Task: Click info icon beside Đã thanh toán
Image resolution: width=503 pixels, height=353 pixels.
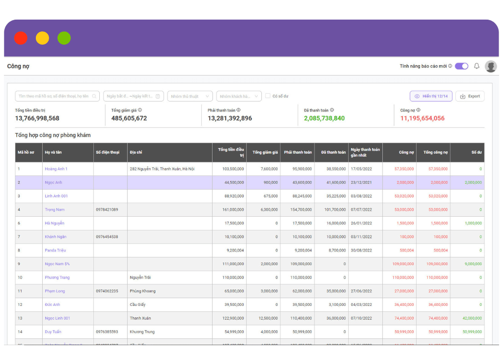Action: (332, 110)
